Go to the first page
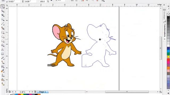This screenshot has height=95, width=170. 12,92
